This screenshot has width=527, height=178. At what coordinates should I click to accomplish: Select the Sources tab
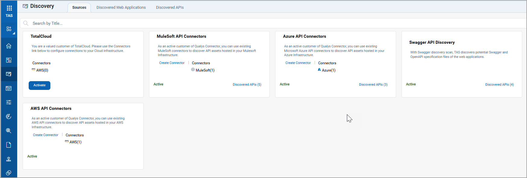[x=79, y=8]
